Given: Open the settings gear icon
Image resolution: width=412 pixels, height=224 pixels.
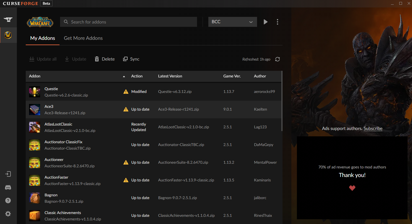Looking at the screenshot, I should tap(8, 214).
